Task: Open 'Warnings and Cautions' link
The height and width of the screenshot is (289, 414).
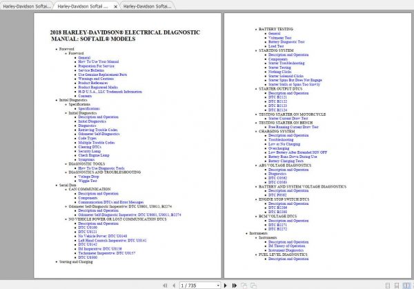Action: pyautogui.click(x=96, y=79)
